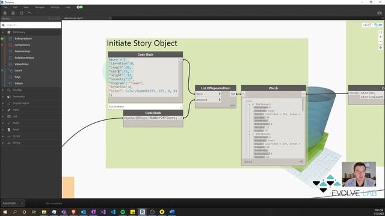The width and height of the screenshot is (385, 216).
Task: Click the Story code block editor text
Action: (x=143, y=77)
